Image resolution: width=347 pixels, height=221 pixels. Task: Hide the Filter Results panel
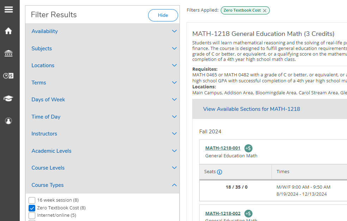click(163, 15)
